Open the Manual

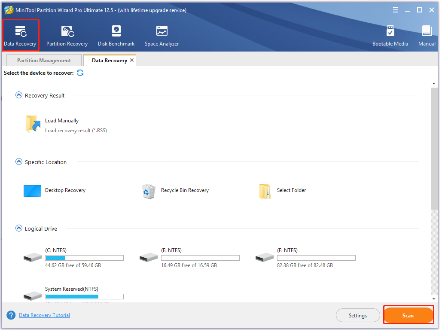pos(427,36)
